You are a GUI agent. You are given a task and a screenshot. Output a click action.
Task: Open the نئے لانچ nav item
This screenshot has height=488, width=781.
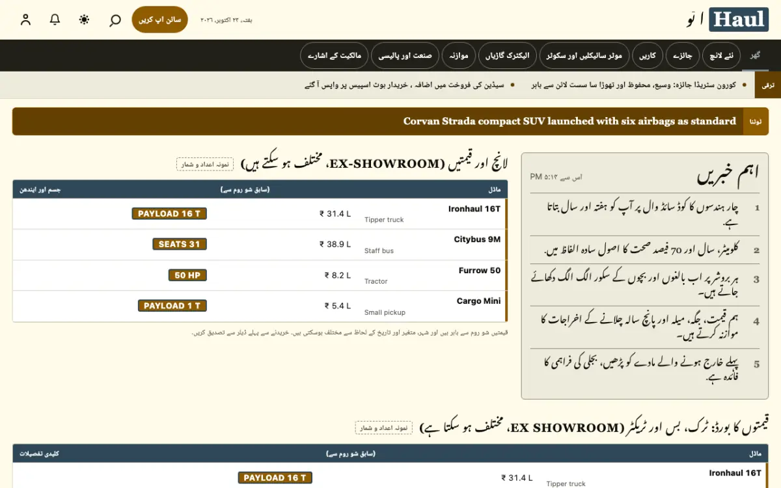click(720, 56)
